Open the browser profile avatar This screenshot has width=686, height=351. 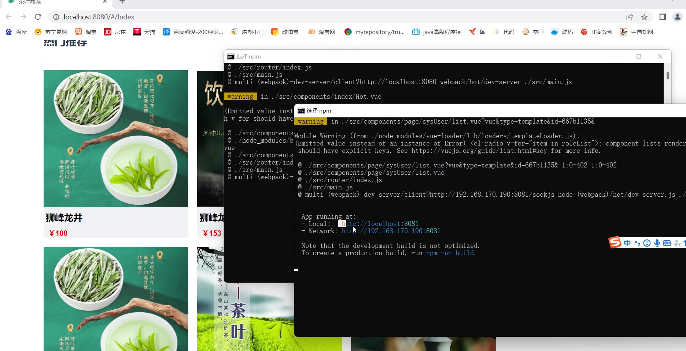click(678, 17)
